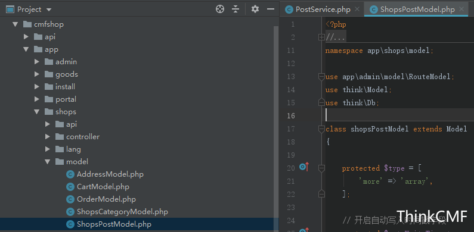Place cursor on the namespace app\shops\model line
Viewport: 474px width, 232px height.
(x=379, y=51)
